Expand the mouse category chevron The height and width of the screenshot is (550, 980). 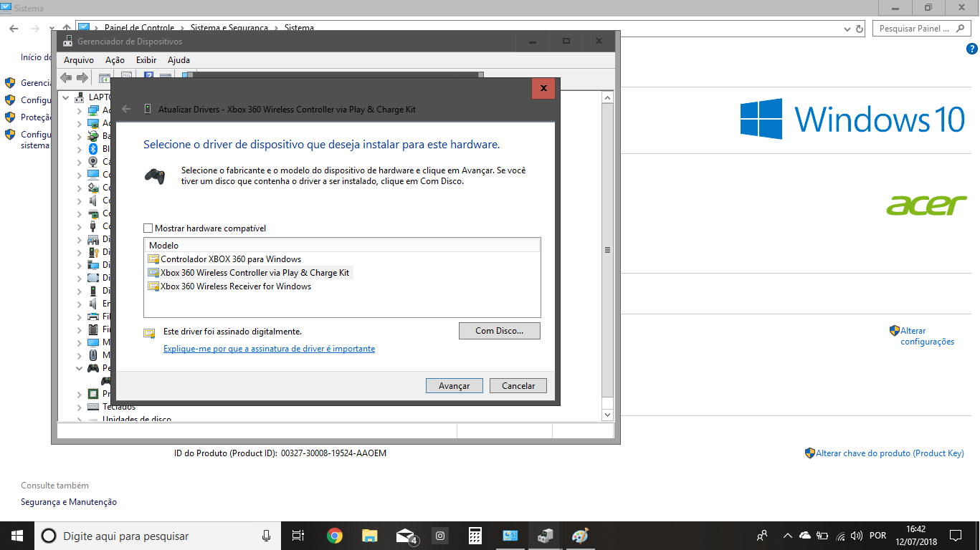(79, 355)
